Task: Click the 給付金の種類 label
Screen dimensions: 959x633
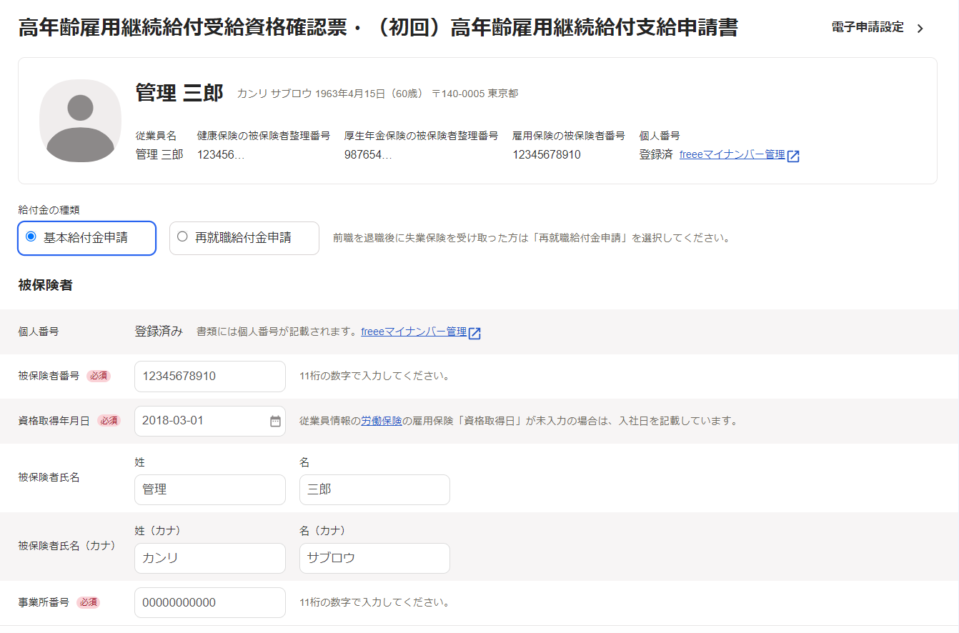Action: [x=49, y=210]
